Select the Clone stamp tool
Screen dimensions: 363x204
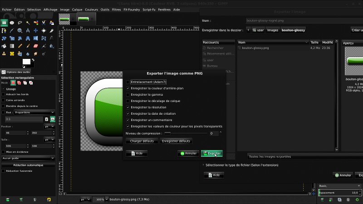(x=4, y=53)
